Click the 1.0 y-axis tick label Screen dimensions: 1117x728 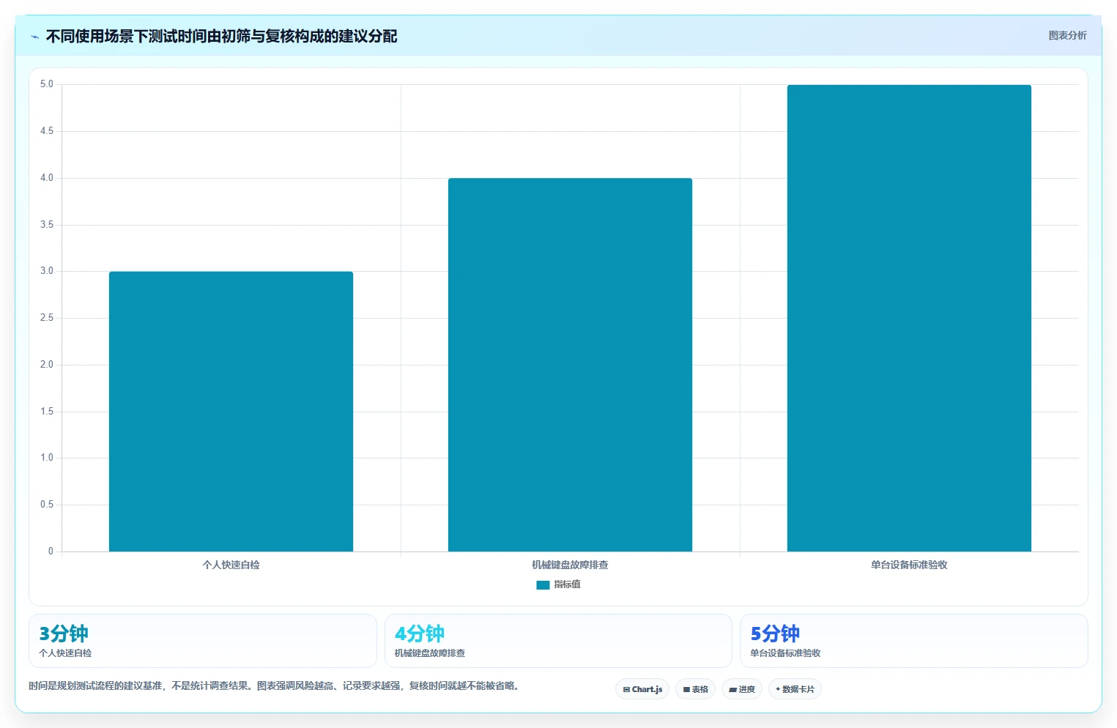point(47,458)
